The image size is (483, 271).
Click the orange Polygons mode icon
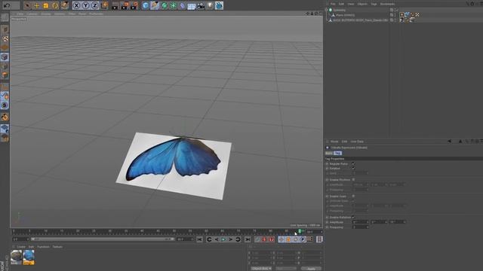click(x=5, y=75)
